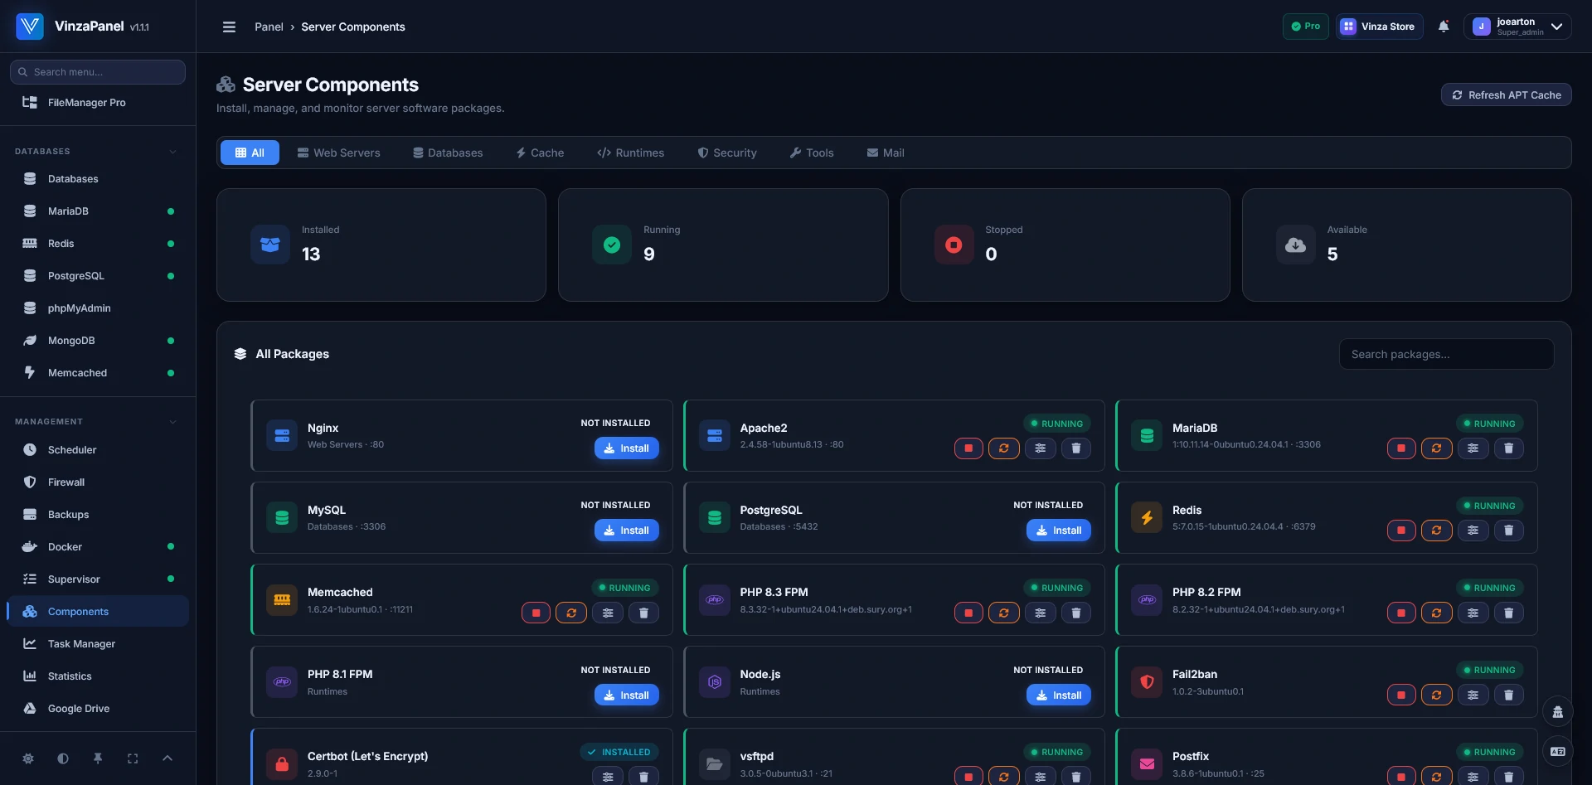1592x785 pixels.
Task: Restart the MariaDB package service
Action: pos(1437,448)
